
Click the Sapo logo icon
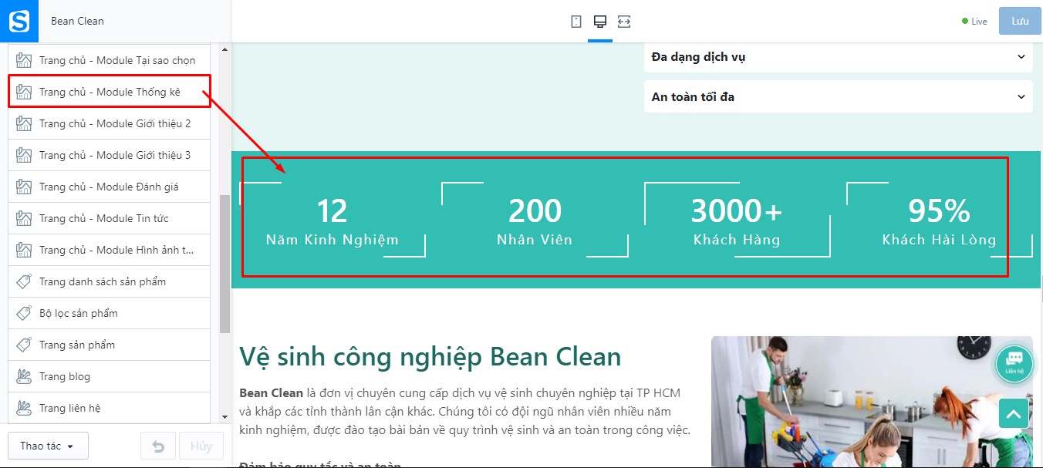[x=19, y=21]
